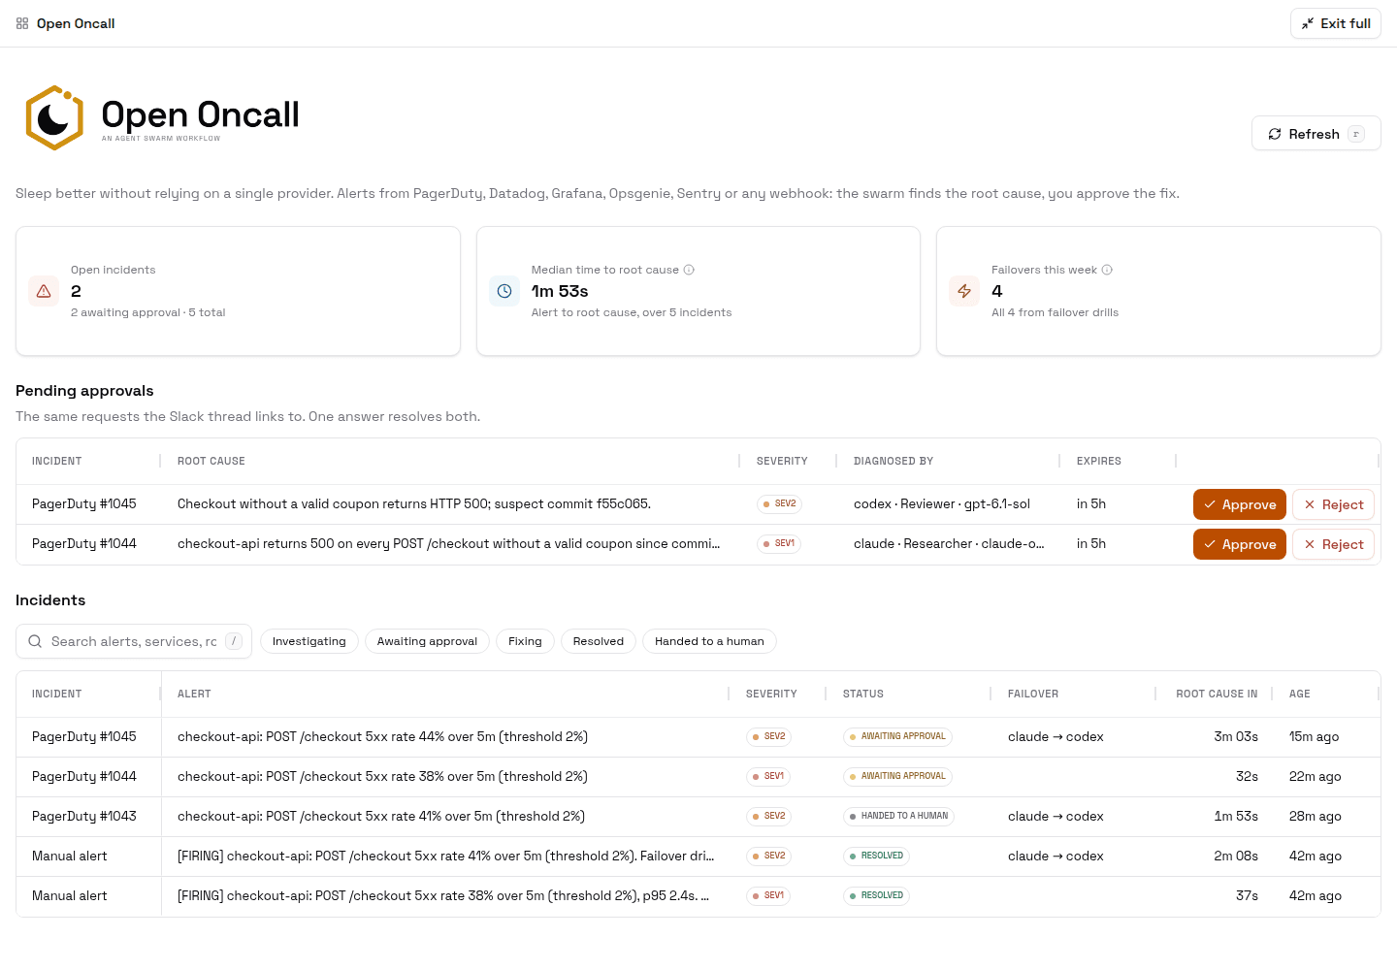1397x970 pixels.
Task: Reject the fix for PagerDuty #1044
Action: [x=1334, y=544]
